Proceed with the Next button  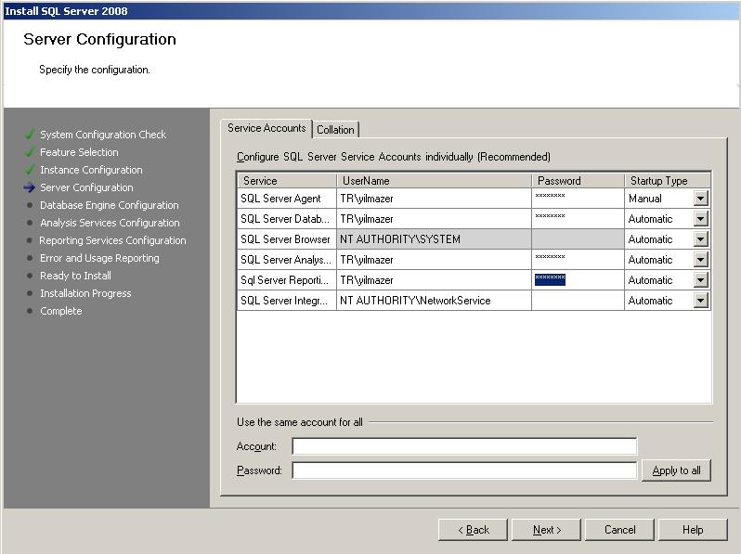coord(546,530)
